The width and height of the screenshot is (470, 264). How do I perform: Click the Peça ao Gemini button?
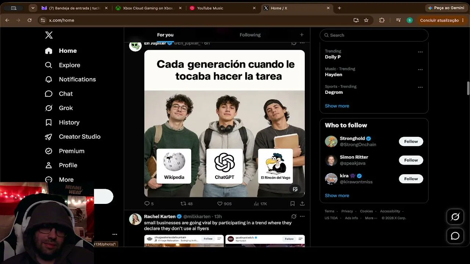[x=446, y=8]
